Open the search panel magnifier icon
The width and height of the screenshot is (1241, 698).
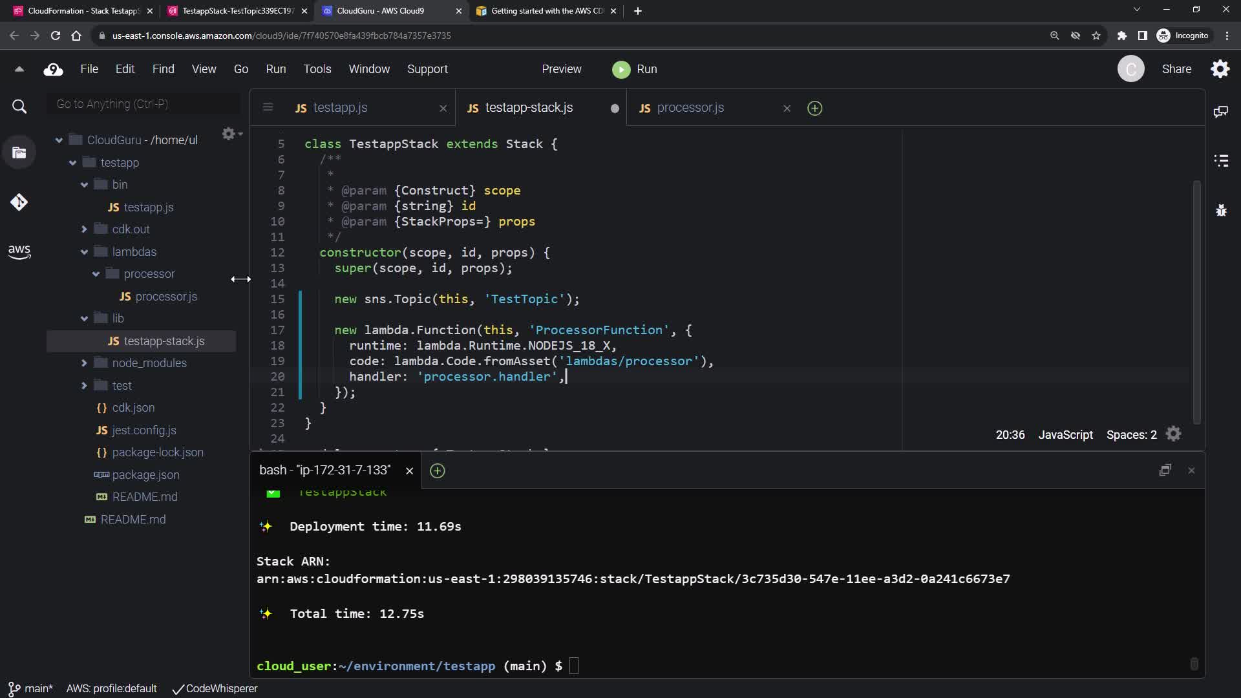pyautogui.click(x=19, y=107)
